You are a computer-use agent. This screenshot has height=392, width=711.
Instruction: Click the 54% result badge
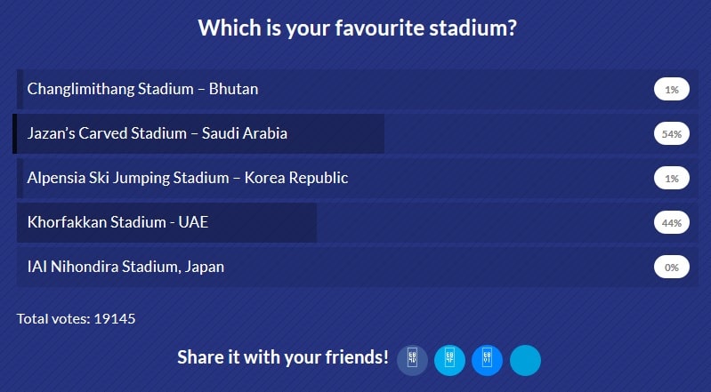(x=671, y=134)
